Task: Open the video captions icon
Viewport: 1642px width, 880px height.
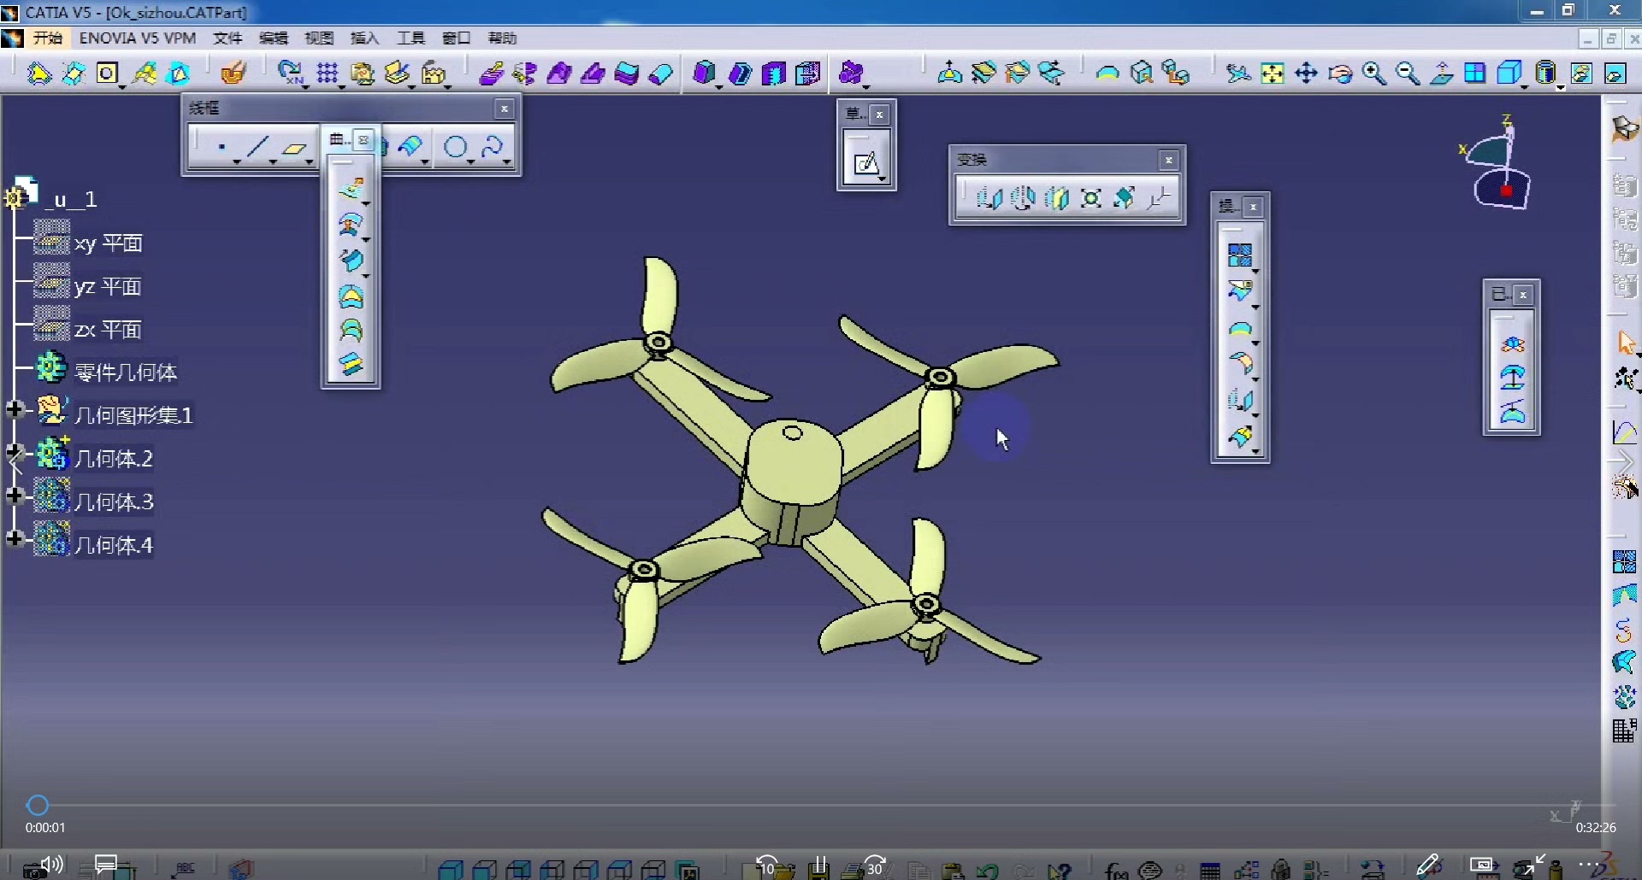Action: pyautogui.click(x=106, y=865)
